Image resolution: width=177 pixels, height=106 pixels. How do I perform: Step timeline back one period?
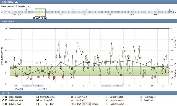coord(3,12)
